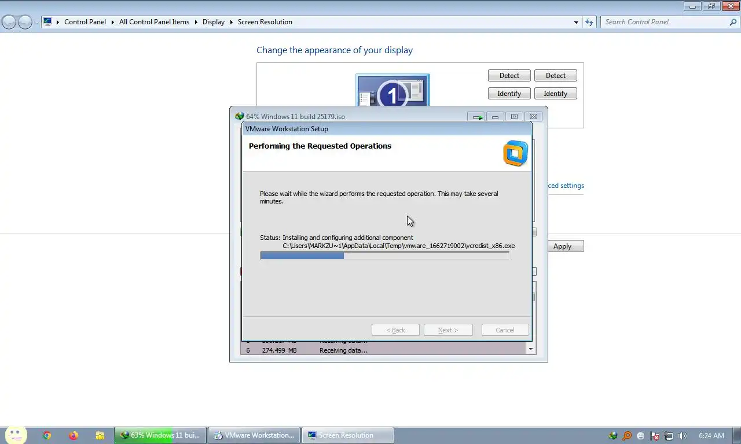Select the Control Panel breadcrumb

point(85,22)
